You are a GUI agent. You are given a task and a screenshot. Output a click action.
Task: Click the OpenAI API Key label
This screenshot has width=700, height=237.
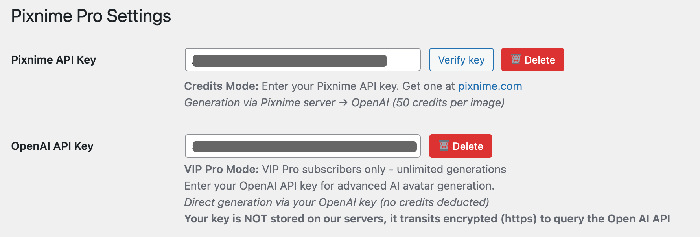point(52,146)
